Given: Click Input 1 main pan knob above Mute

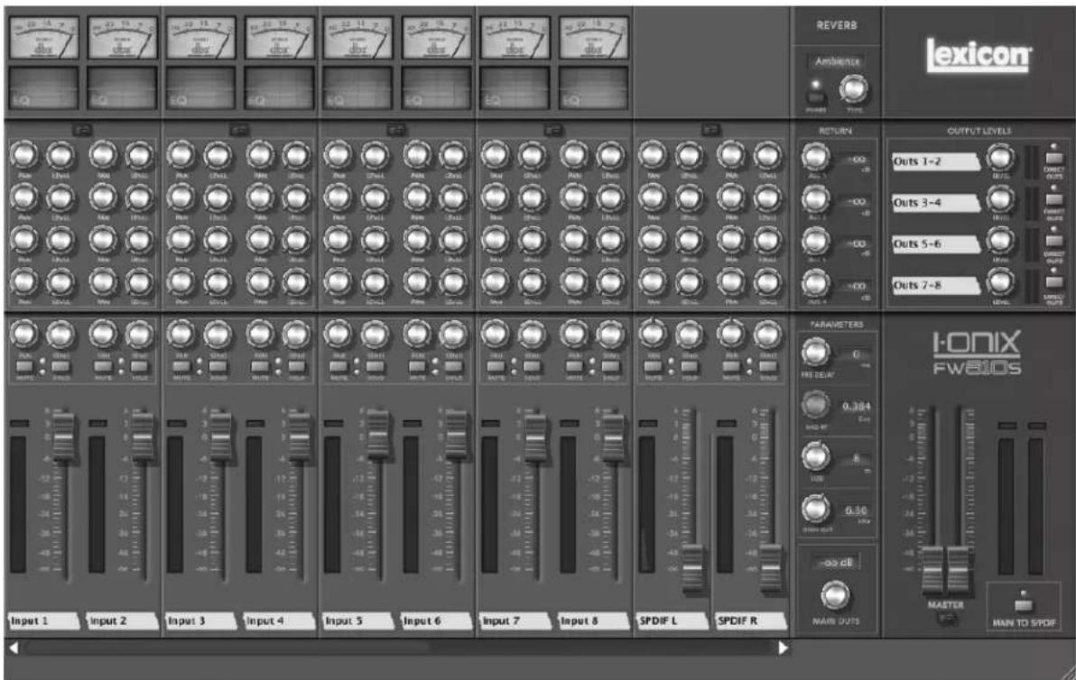Looking at the screenshot, I should [x=24, y=334].
